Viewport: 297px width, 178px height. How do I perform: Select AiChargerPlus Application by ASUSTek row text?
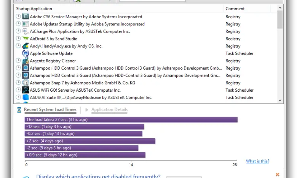click(x=80, y=31)
